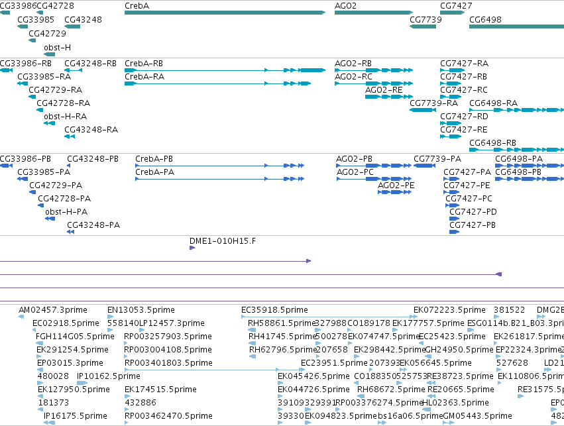The image size is (564, 426).
Task: Select the obst-H-PA protein label
Action: pos(66,212)
